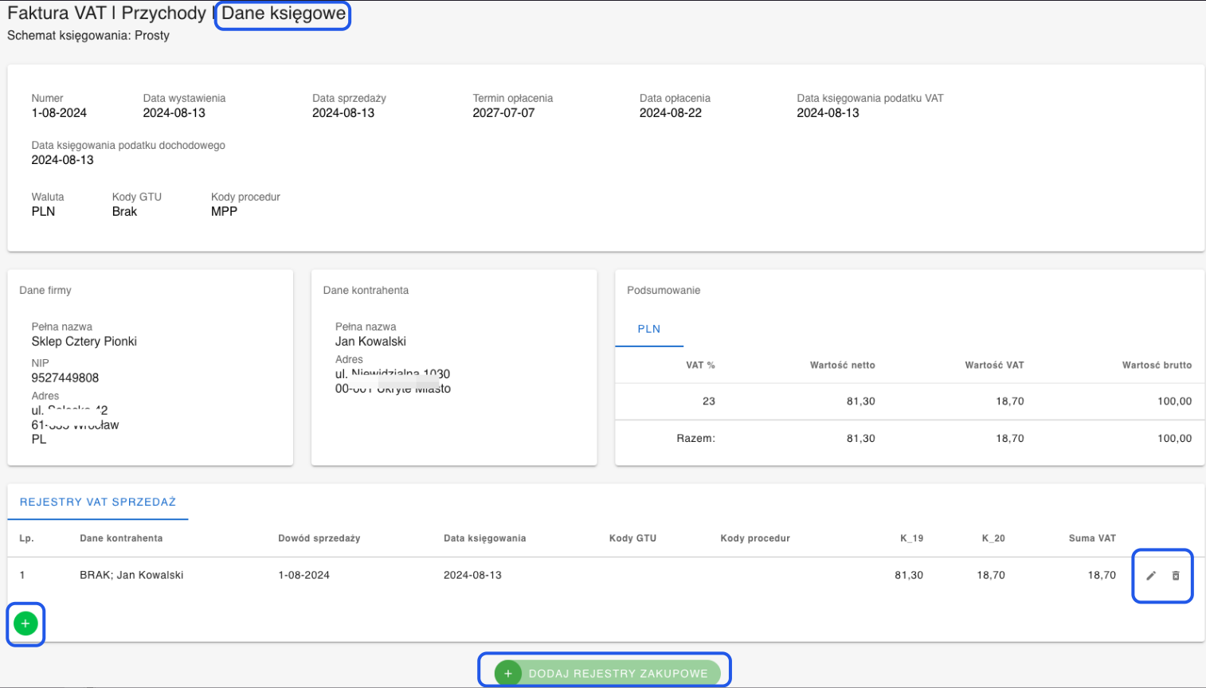Click the Dowód sprzedaży column header
The width and height of the screenshot is (1206, 688).
tap(319, 538)
